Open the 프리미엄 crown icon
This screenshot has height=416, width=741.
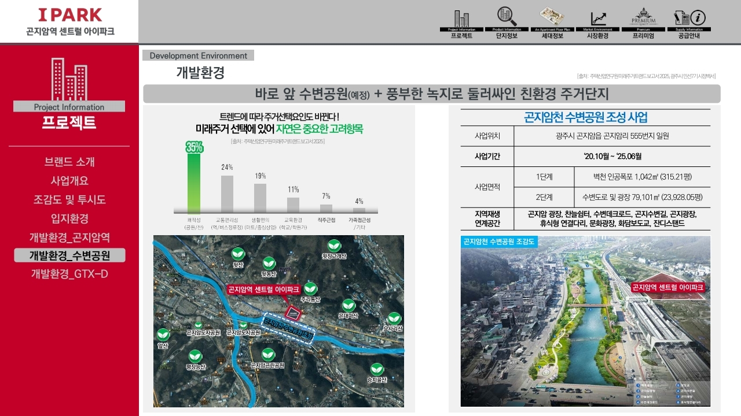pyautogui.click(x=643, y=17)
